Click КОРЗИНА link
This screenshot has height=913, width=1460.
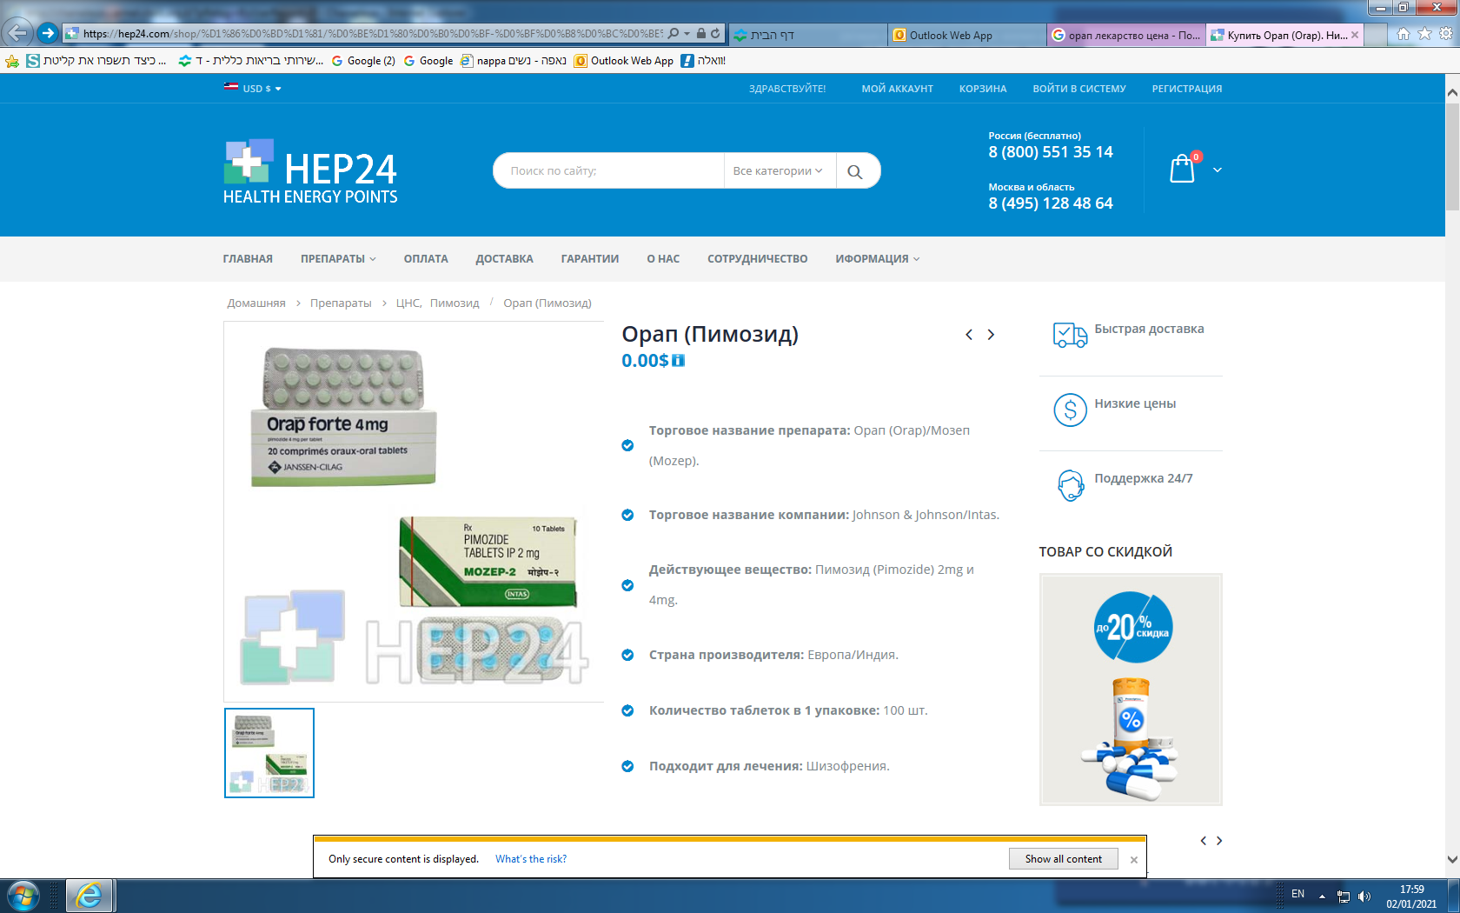(983, 89)
